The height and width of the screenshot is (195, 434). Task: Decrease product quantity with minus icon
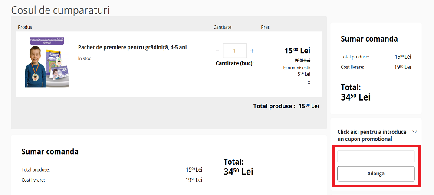point(217,51)
